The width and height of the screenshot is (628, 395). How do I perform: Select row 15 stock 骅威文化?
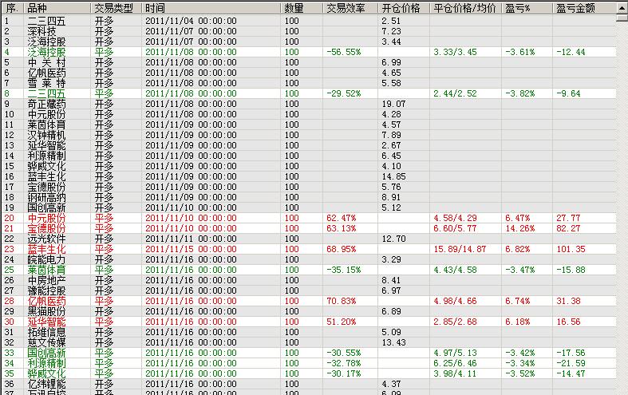click(x=46, y=166)
